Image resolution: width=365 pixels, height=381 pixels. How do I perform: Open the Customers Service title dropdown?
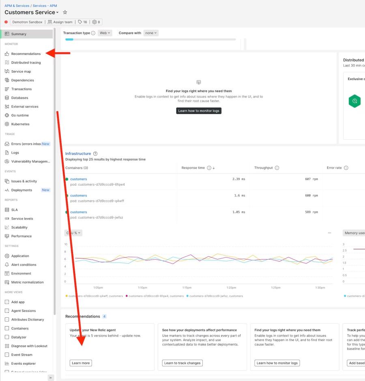point(57,13)
